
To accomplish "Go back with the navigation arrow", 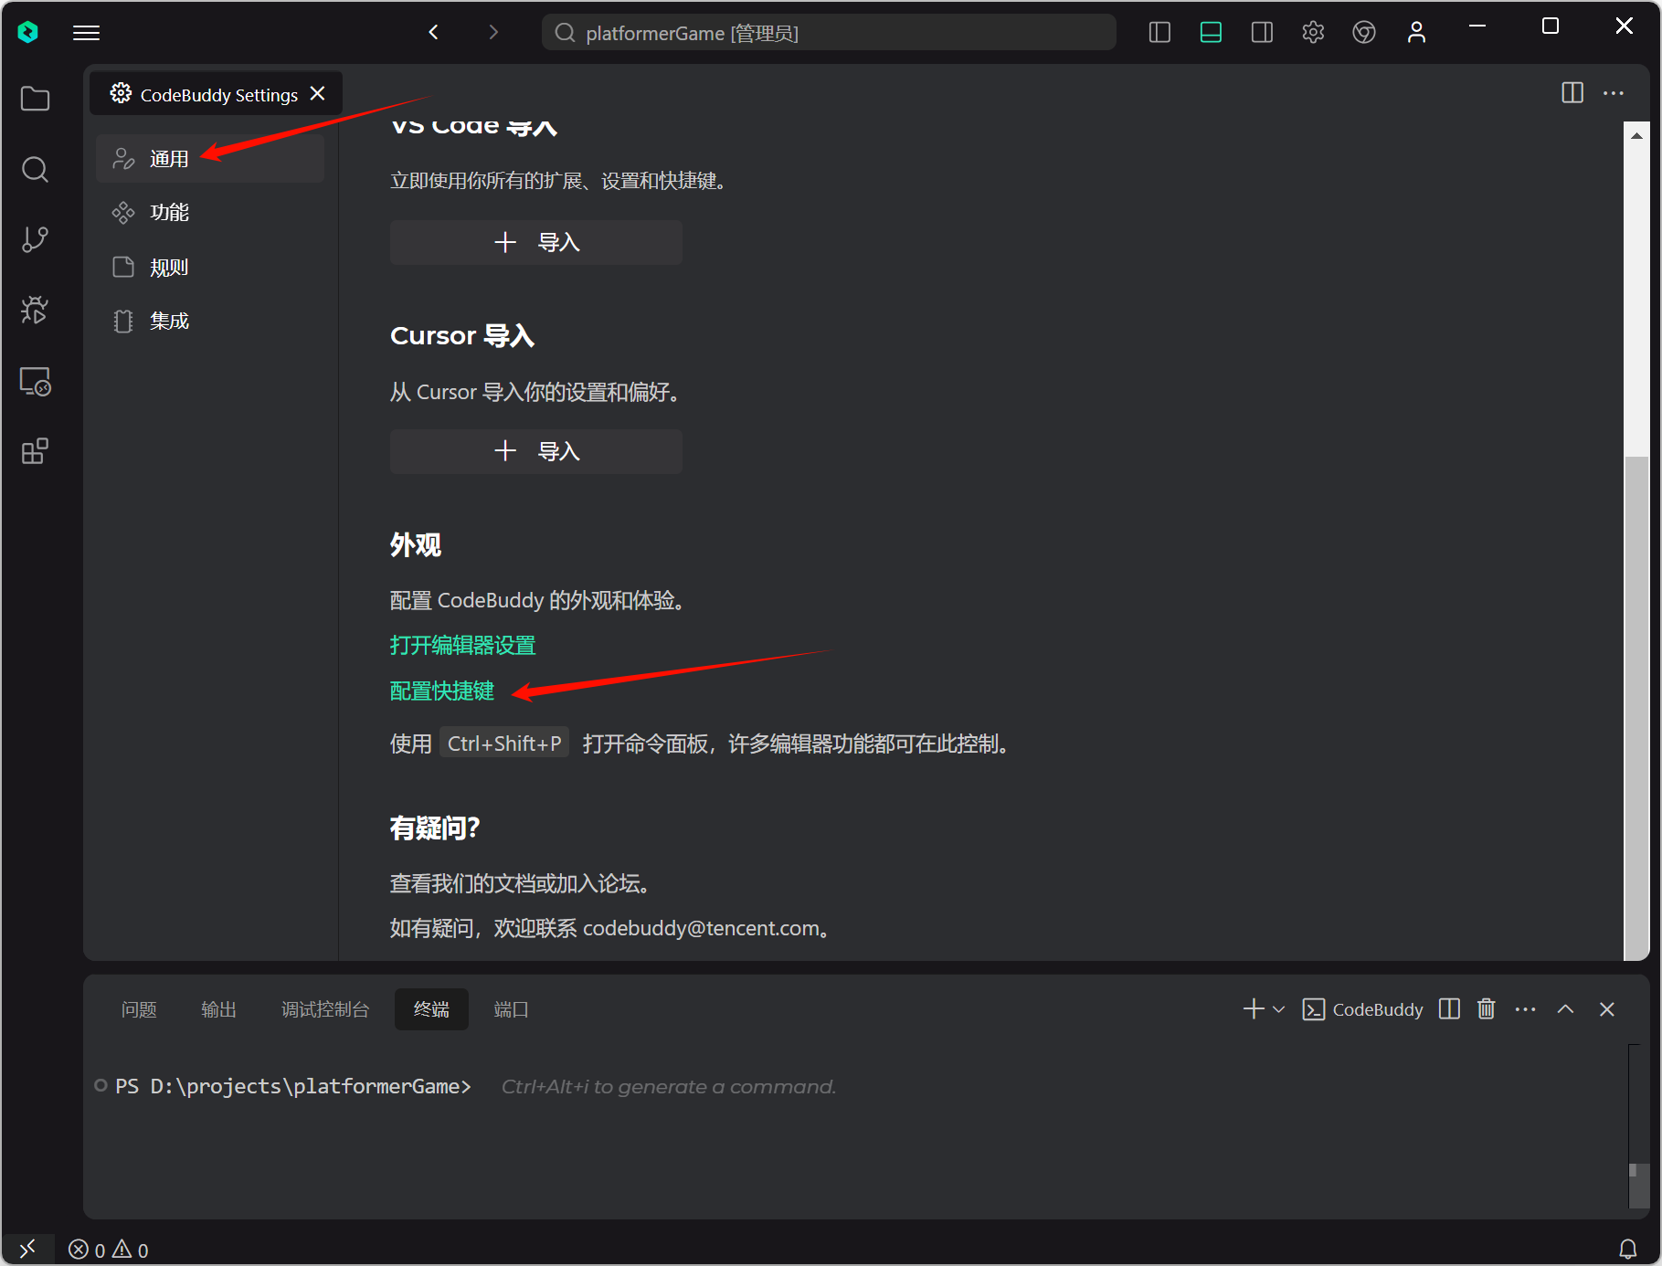I will pos(434,33).
